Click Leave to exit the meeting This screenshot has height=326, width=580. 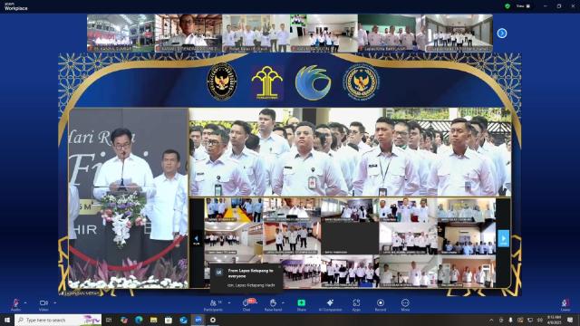coord(565,304)
